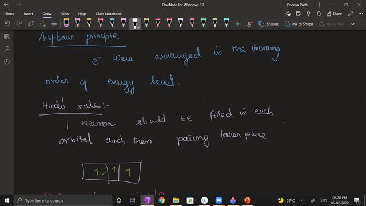The width and height of the screenshot is (366, 206).
Task: Choose the Select Objects or Type Text tool
Action: [x=31, y=24]
